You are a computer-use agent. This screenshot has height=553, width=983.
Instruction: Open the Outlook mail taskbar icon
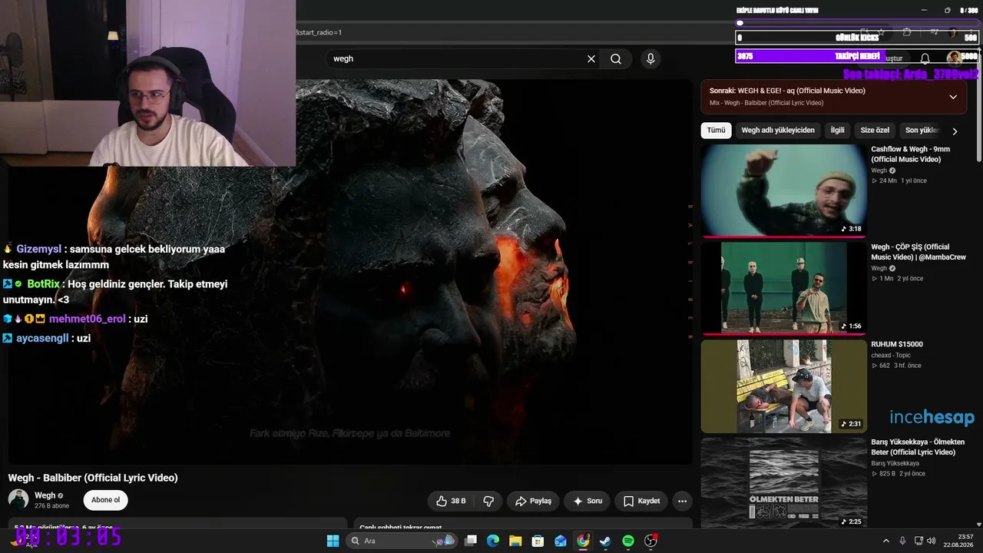click(561, 541)
